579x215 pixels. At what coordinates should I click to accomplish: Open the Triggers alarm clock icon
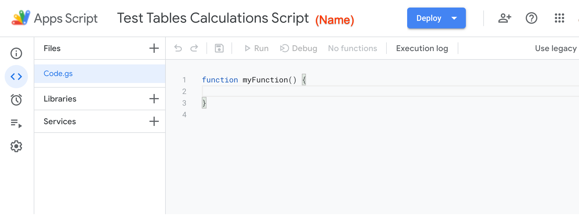pos(16,100)
